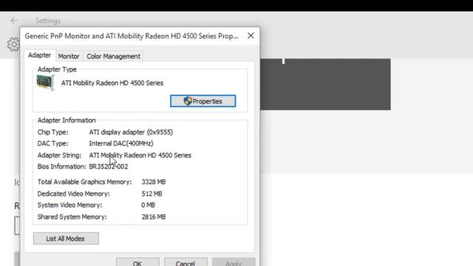Click the 'DAC Type:' label
The height and width of the screenshot is (266, 473).
[x=52, y=143]
